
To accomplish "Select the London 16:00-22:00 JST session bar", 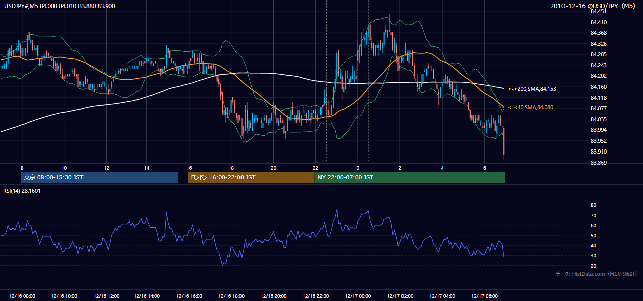I will click(x=251, y=177).
